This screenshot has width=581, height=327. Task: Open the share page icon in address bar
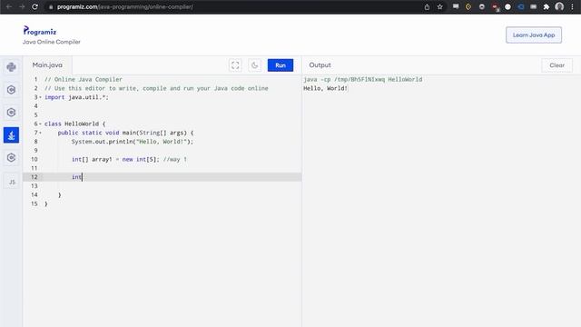(427, 6)
